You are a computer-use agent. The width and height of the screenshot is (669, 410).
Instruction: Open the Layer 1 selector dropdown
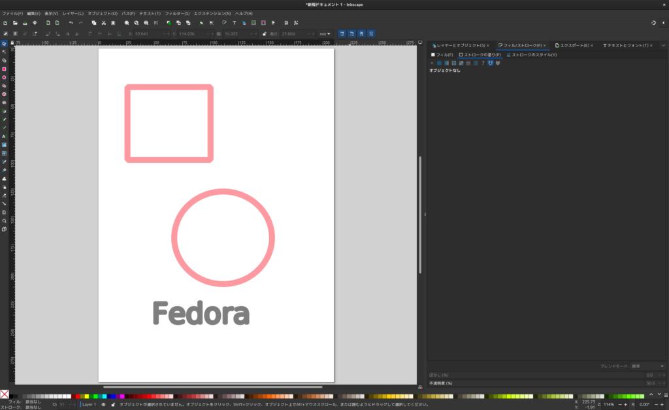pos(88,405)
